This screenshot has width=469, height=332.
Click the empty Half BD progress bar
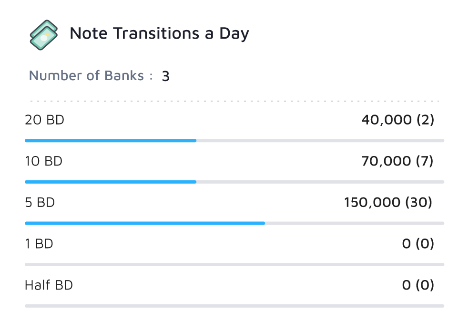(234, 305)
